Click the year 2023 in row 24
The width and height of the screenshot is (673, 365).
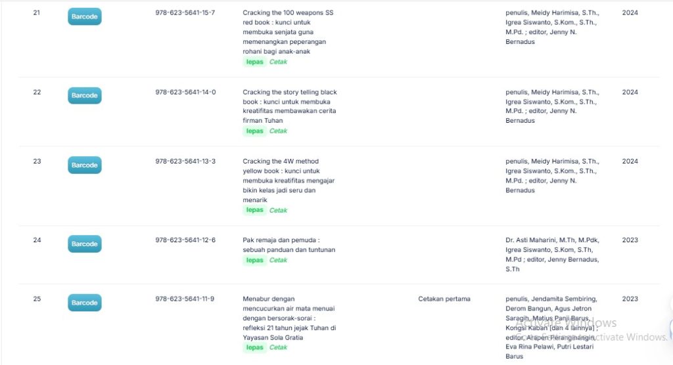click(630, 240)
